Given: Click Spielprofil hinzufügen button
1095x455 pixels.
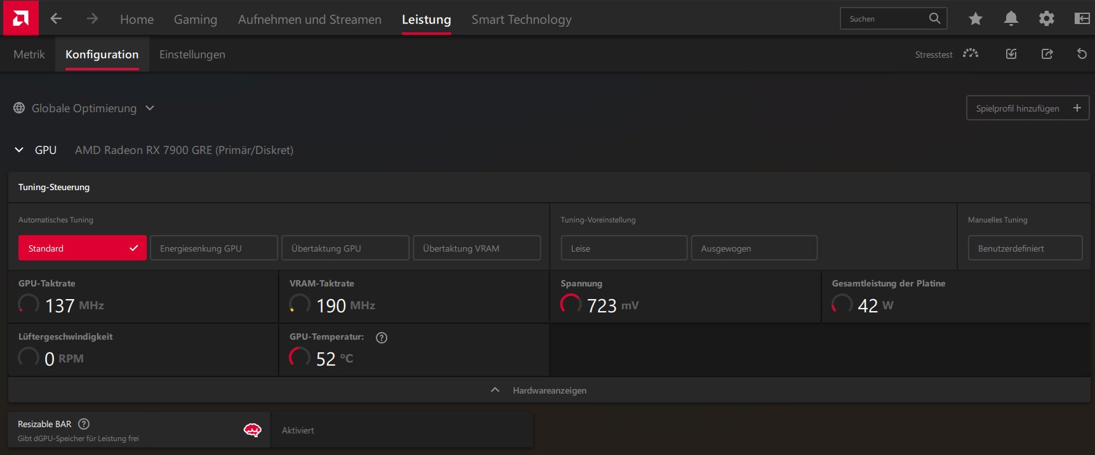Looking at the screenshot, I should click(x=1028, y=108).
